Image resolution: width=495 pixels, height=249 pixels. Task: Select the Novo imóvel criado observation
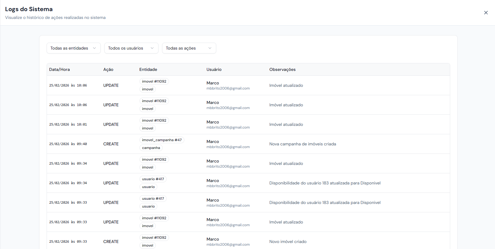click(x=288, y=241)
